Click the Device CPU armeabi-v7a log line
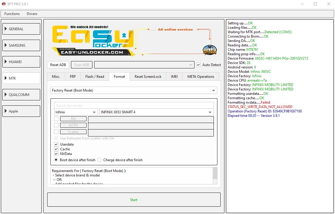Screen dimensions: 335x214 point(247,80)
